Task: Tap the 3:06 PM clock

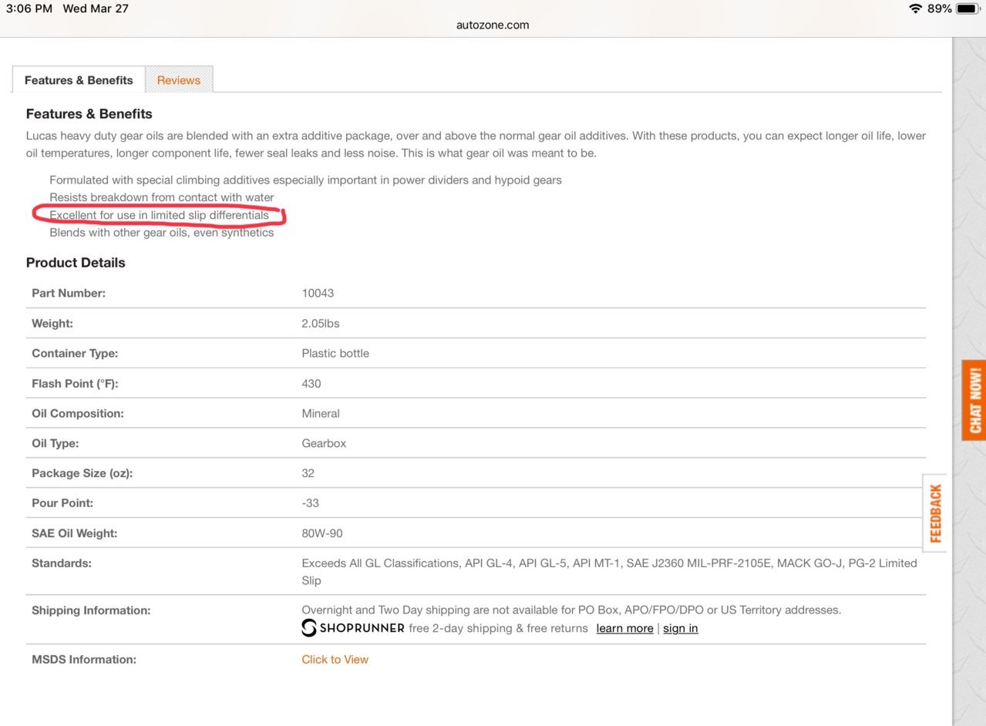Action: pos(29,8)
